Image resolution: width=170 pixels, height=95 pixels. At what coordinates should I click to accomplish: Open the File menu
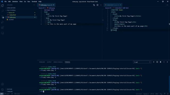5,2
